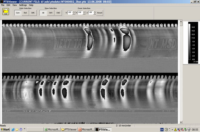200x132 pixels.
Task: Toggle Curr. data selection button
Action: (x=18, y=13)
